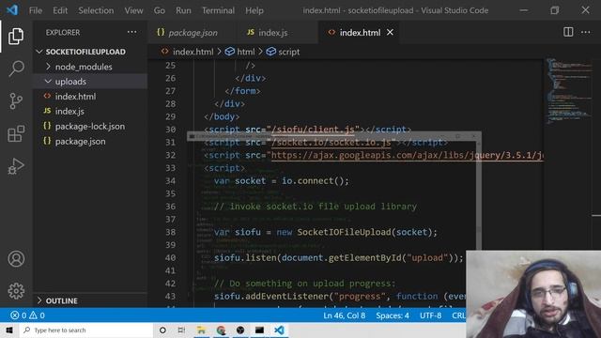Open the File menu
The height and width of the screenshot is (338, 601).
click(36, 10)
